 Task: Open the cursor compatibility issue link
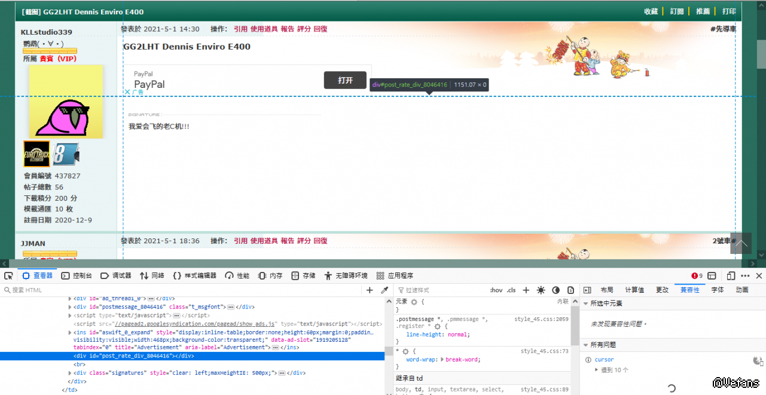pos(604,360)
